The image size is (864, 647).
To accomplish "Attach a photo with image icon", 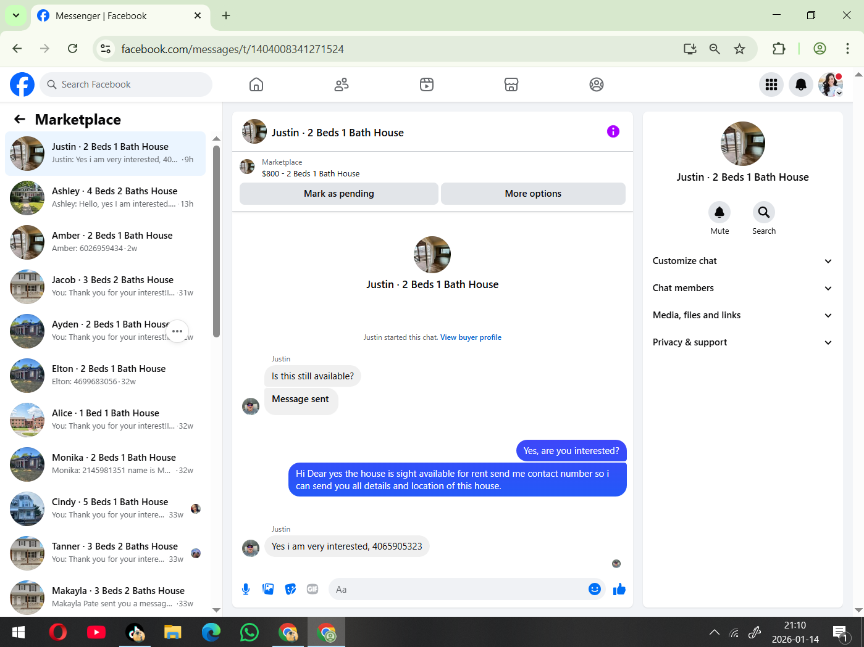I will point(268,589).
